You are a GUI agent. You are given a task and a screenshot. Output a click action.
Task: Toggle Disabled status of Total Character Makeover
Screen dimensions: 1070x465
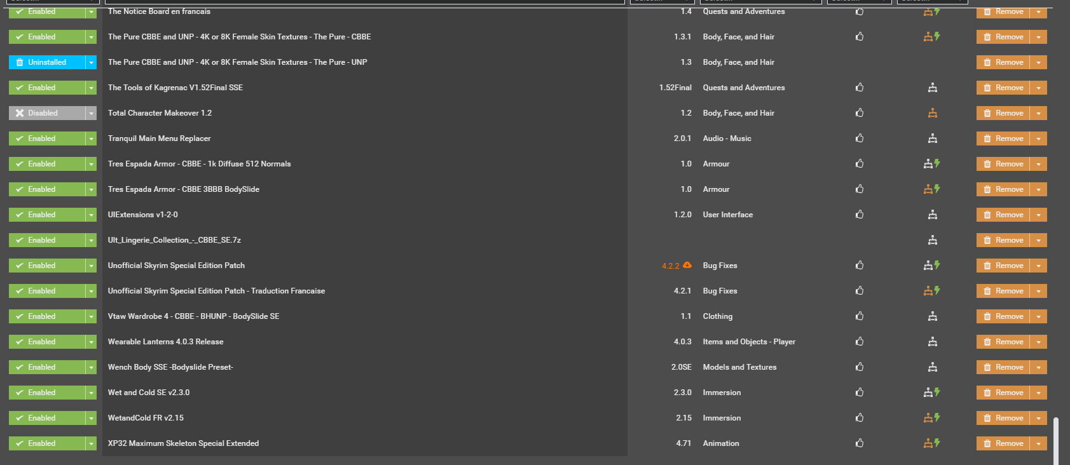point(47,113)
